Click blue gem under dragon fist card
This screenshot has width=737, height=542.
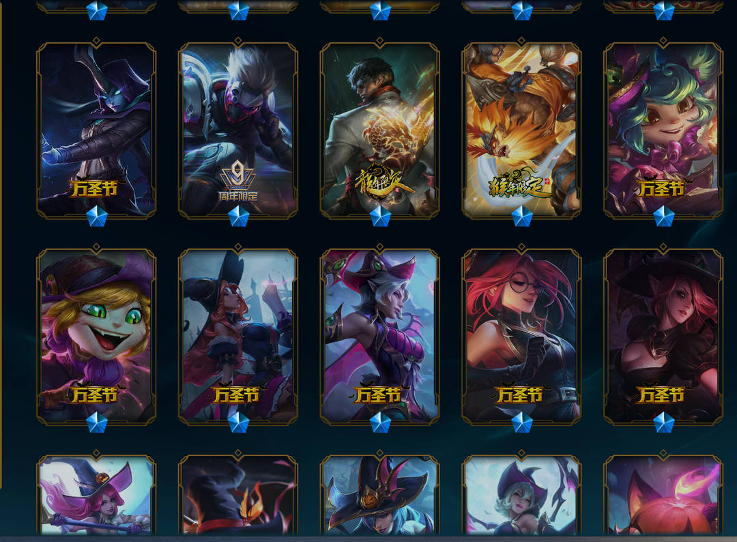[x=380, y=216]
